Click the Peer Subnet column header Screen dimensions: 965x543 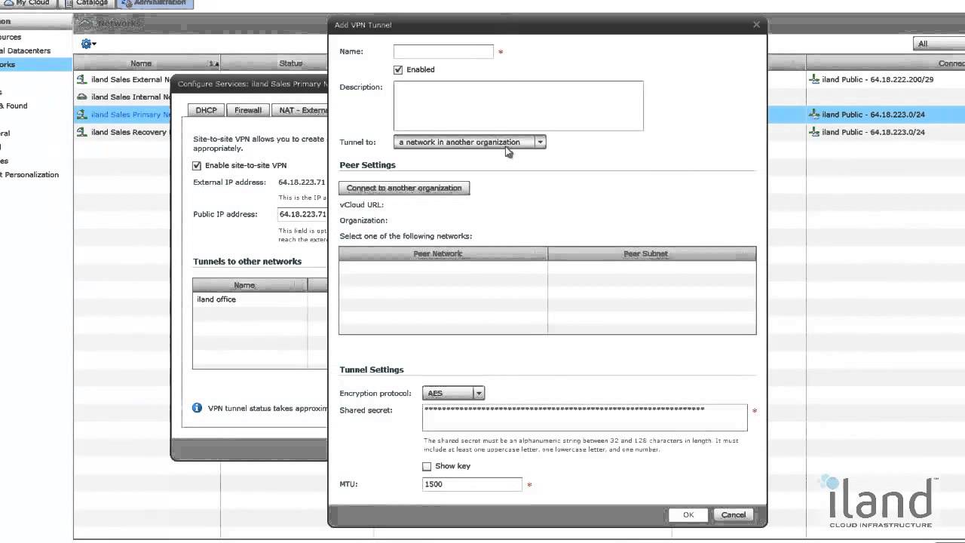point(651,253)
